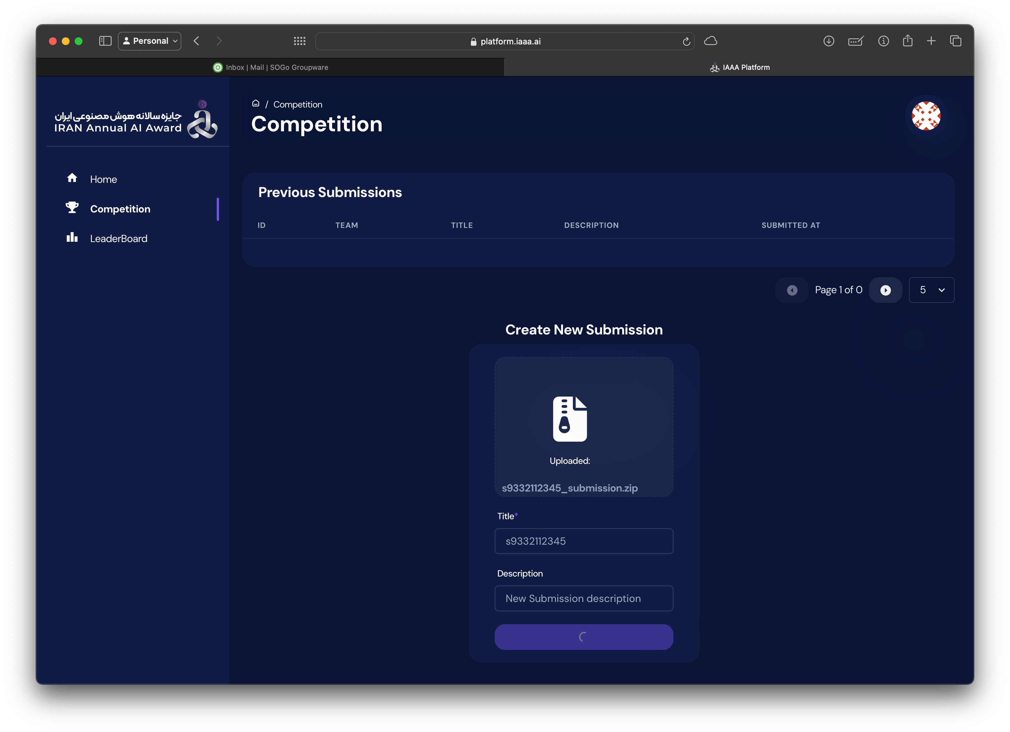This screenshot has height=732, width=1010.
Task: Select LeaderBoard in sidebar
Action: [119, 239]
